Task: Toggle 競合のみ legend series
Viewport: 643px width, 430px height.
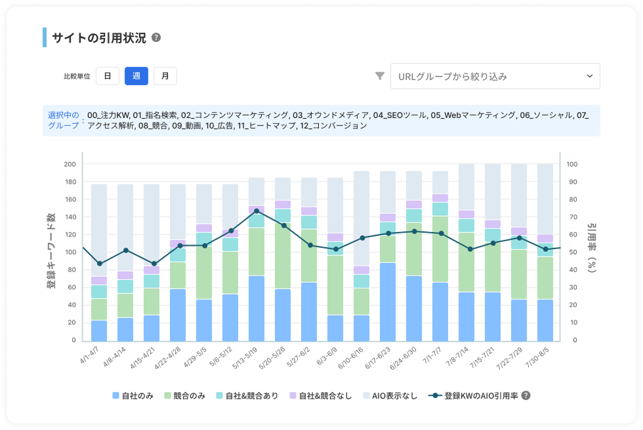Action: click(x=190, y=395)
